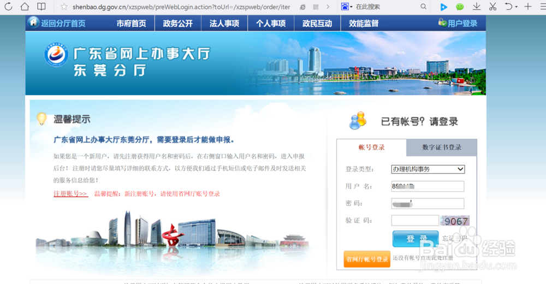Click the orange 省网厅帐号登录 button

pyautogui.click(x=367, y=259)
